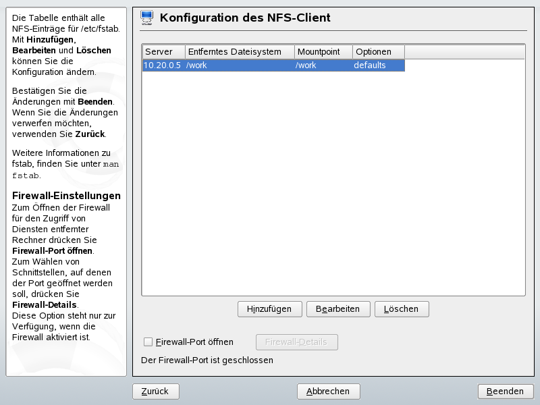540x405 pixels.
Task: Finish configuration with Beenden
Action: coord(505,391)
